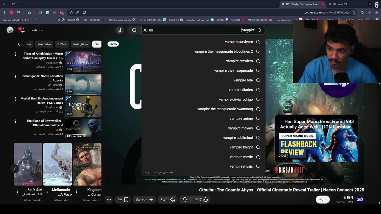
Task: Select suggestion 'vampire survivors'
Action: coord(203,42)
